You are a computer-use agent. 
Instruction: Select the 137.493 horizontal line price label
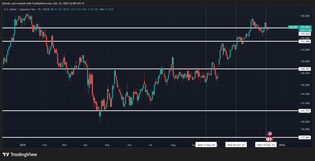tap(305, 137)
